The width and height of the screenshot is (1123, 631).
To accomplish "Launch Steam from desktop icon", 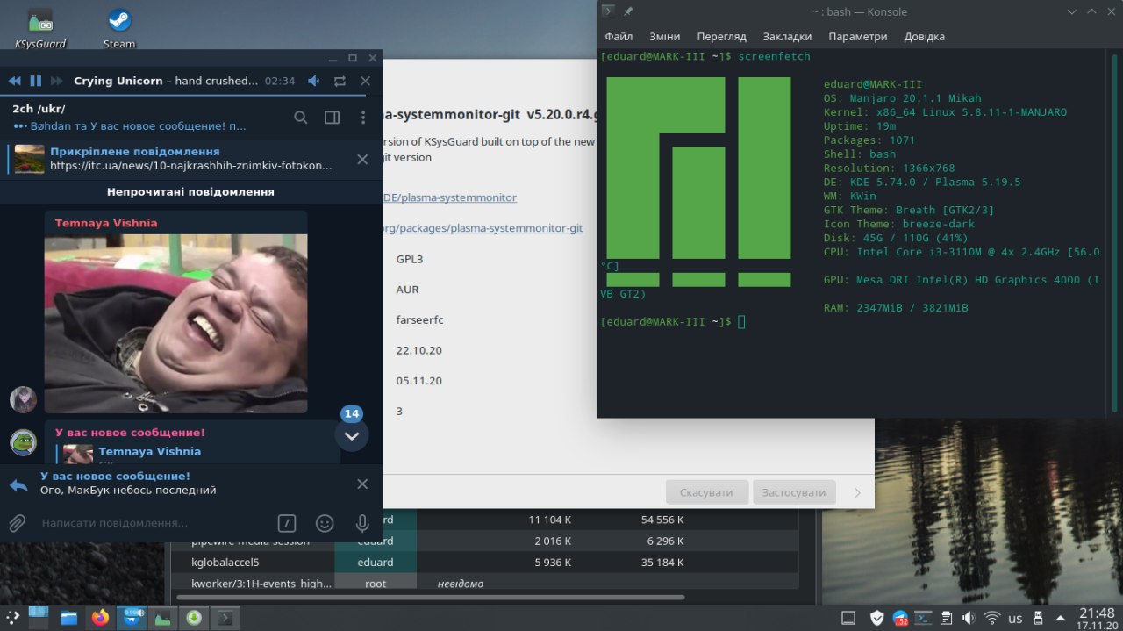I will click(119, 26).
